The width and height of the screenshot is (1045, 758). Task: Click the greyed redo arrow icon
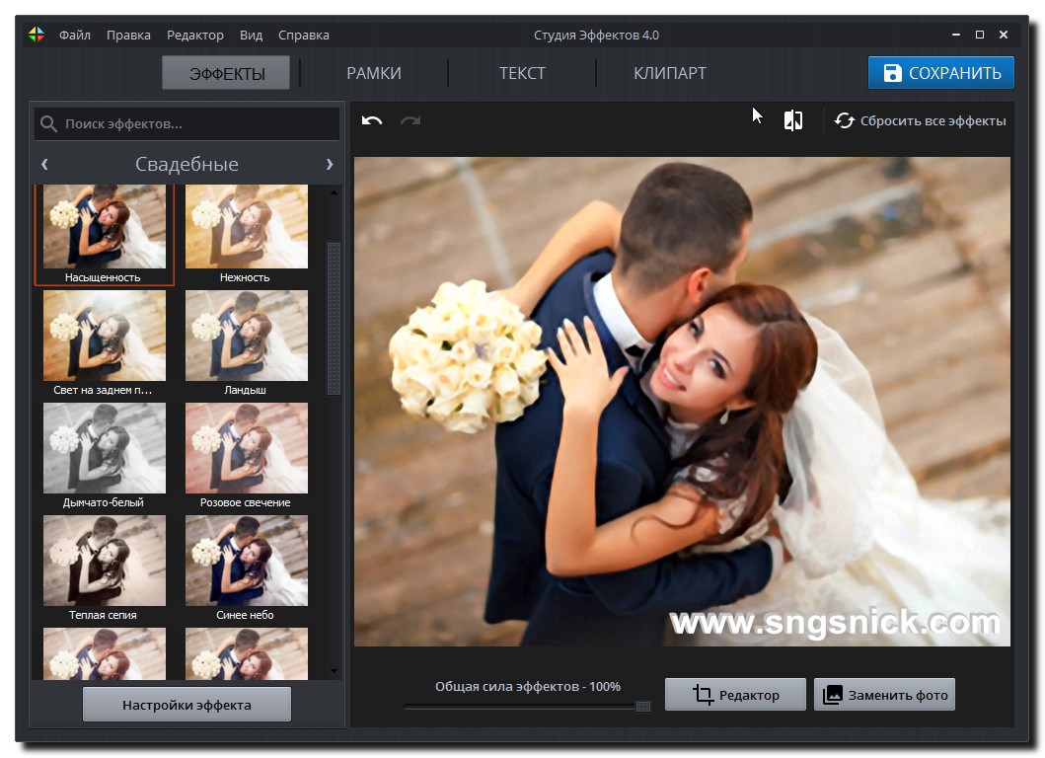(410, 120)
